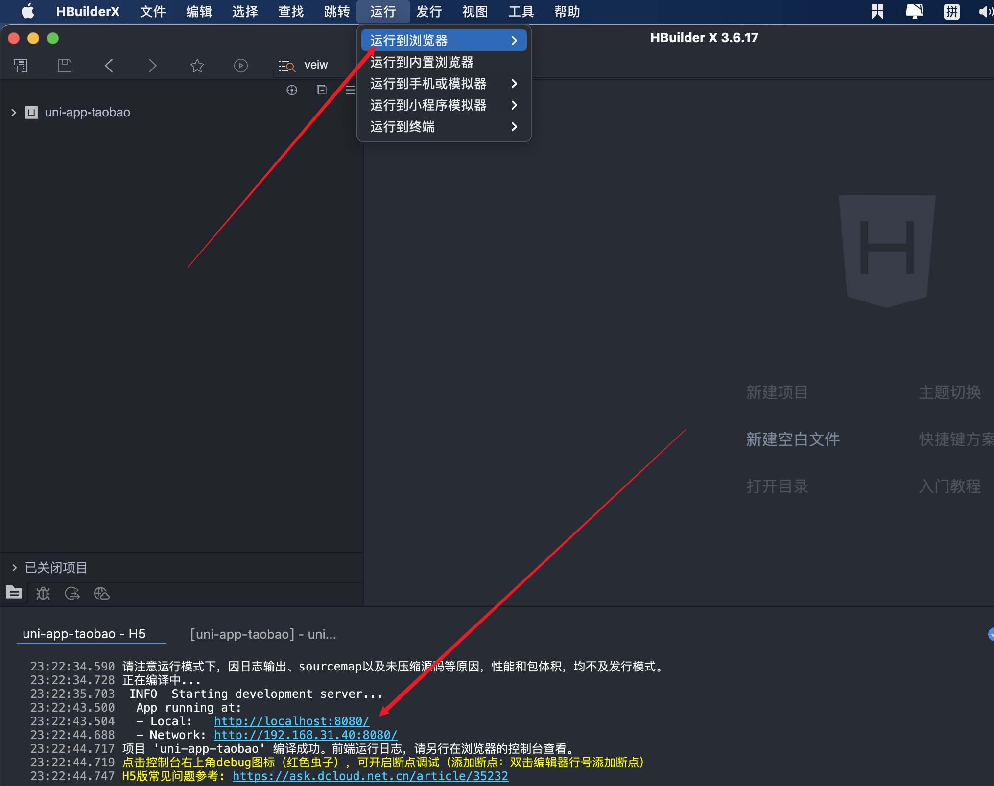
Task: Click the forward navigation arrow icon
Action: pos(152,65)
